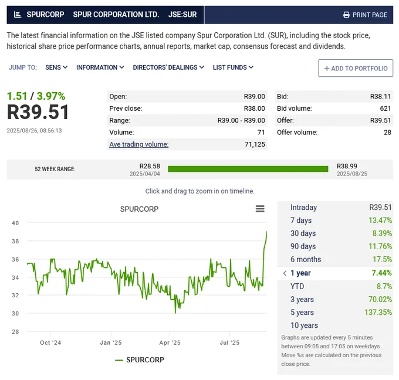Click the green 52 week range bar
The image size is (399, 380).
tap(248, 169)
